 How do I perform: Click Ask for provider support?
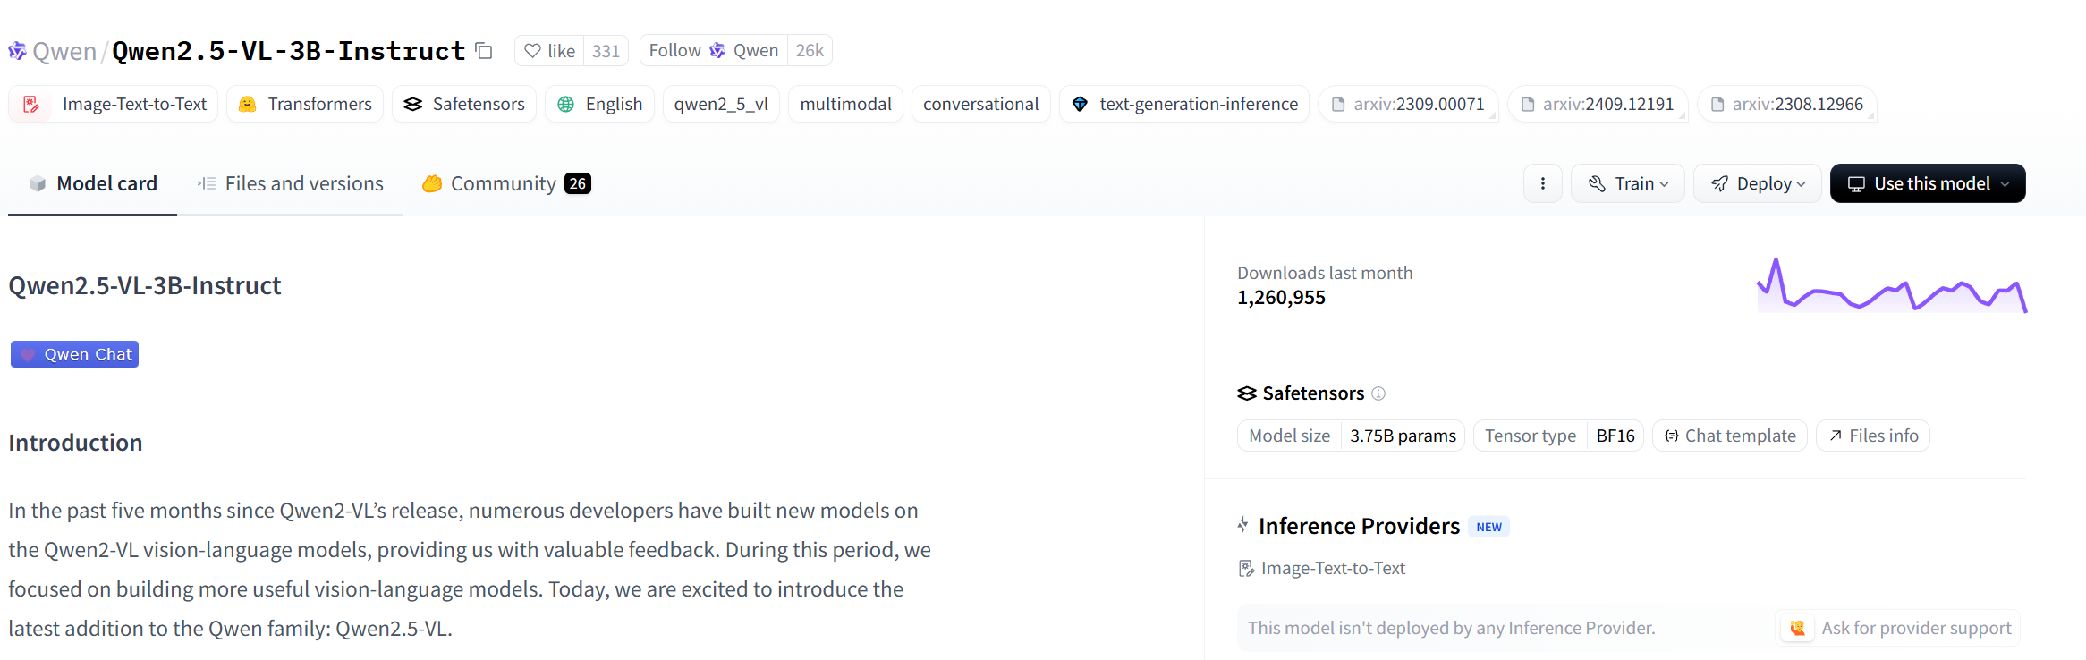pos(1898,628)
